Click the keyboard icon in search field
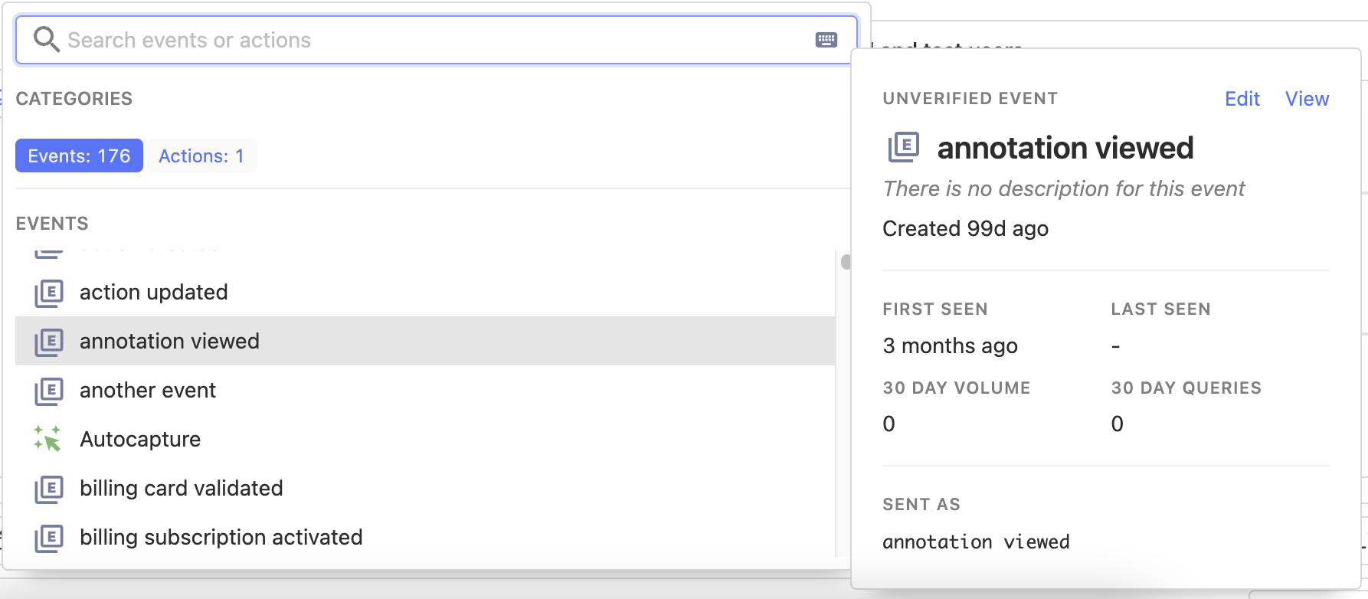1368x599 pixels. 826,40
